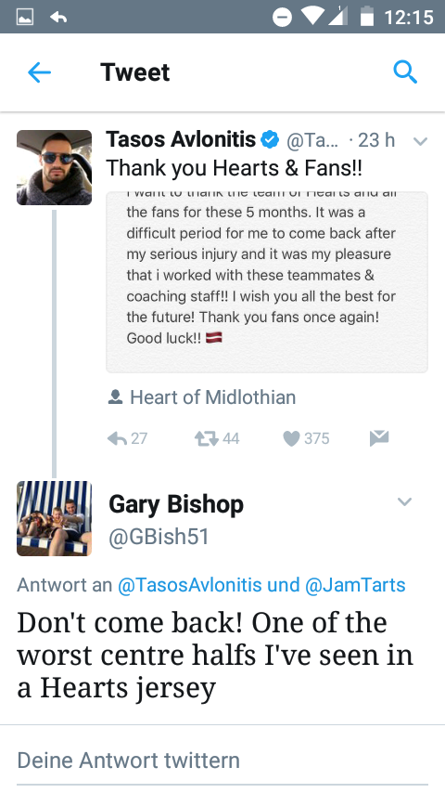Tap the Tasos Avlonitis display name
Image resolution: width=445 pixels, height=793 pixels.
(x=181, y=139)
